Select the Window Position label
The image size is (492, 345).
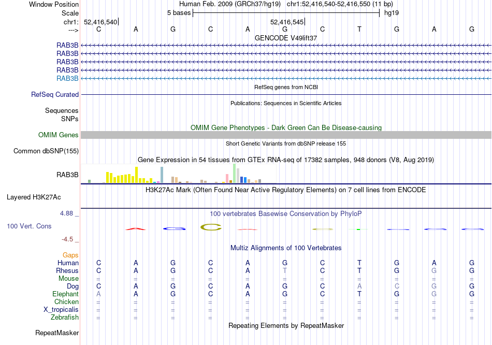[x=54, y=4]
